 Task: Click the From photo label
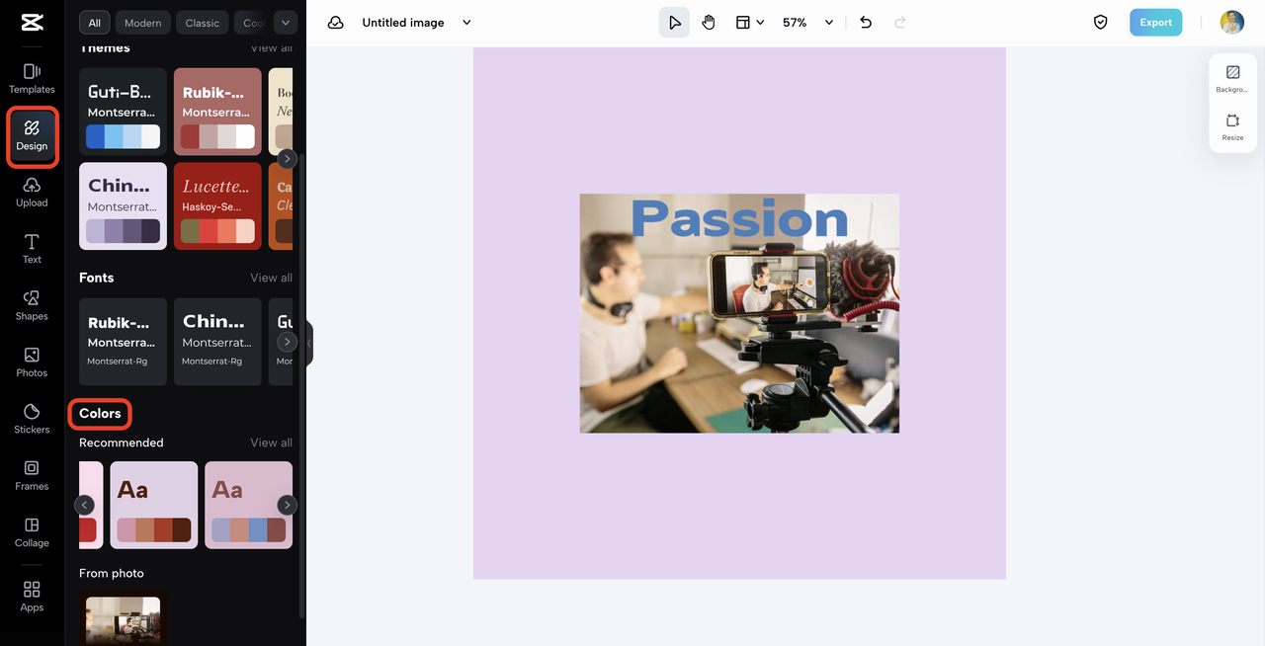(x=112, y=573)
